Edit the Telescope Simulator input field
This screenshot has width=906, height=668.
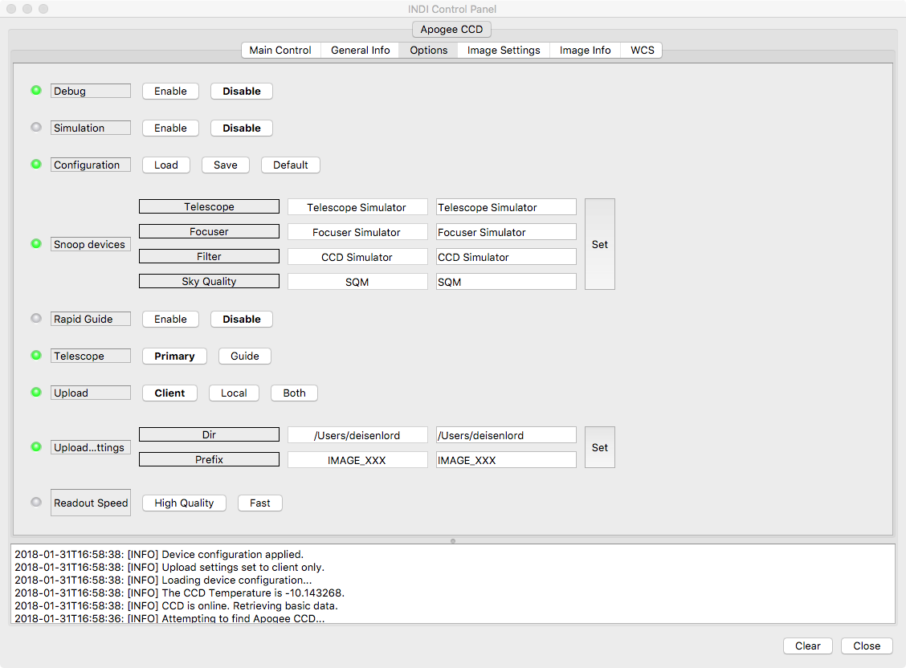(506, 207)
